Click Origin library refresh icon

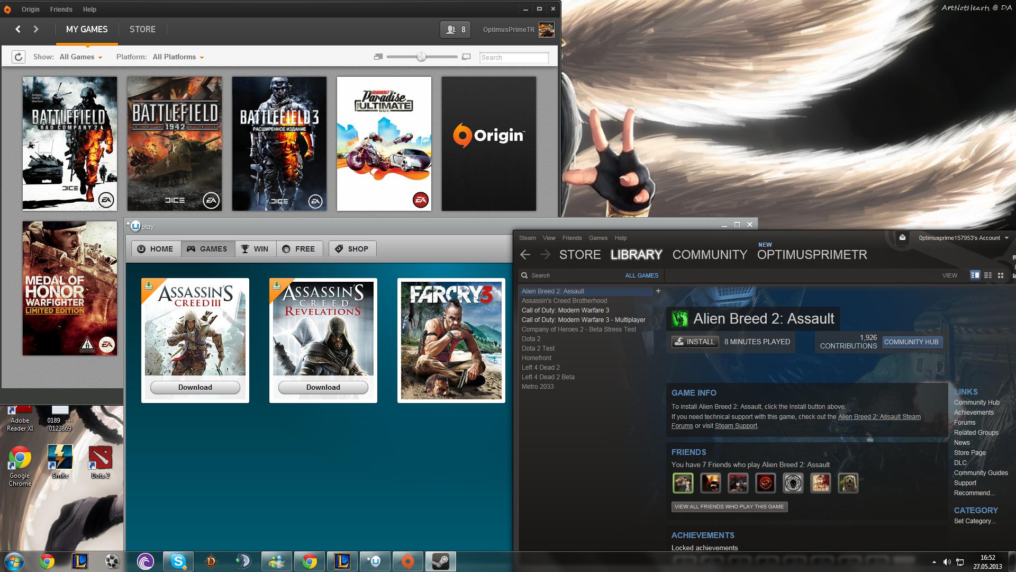click(19, 57)
